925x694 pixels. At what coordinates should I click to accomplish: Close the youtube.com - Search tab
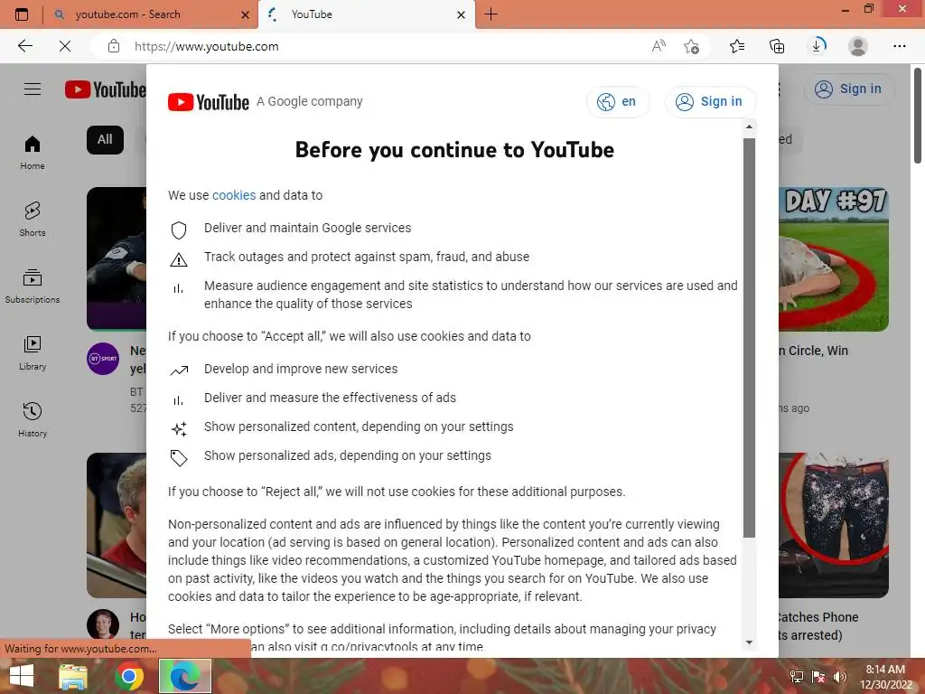(246, 15)
